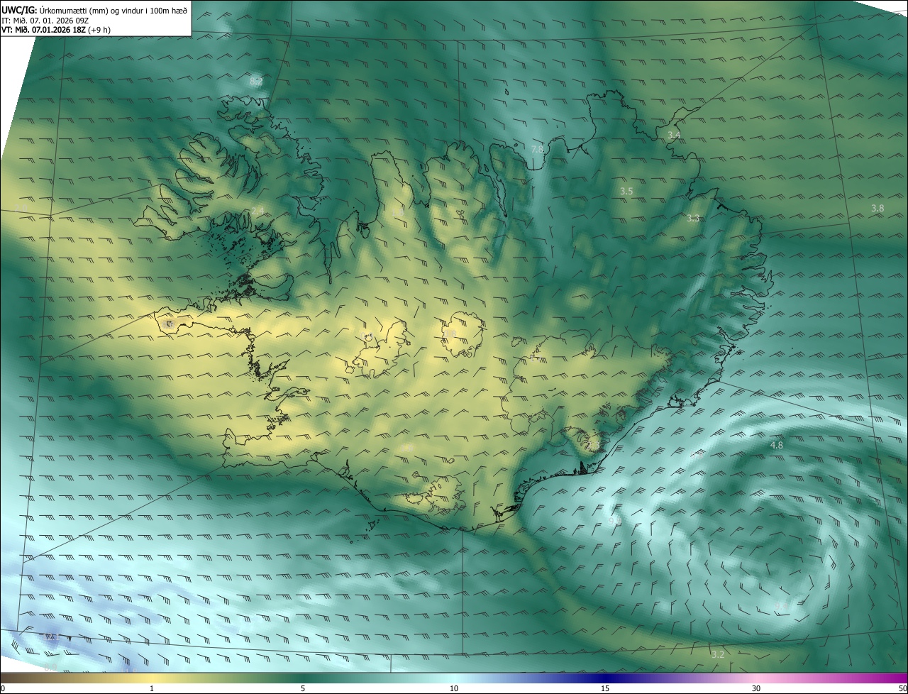Click the 5 tick on the color scale
The height and width of the screenshot is (694, 908).
pos(303,688)
